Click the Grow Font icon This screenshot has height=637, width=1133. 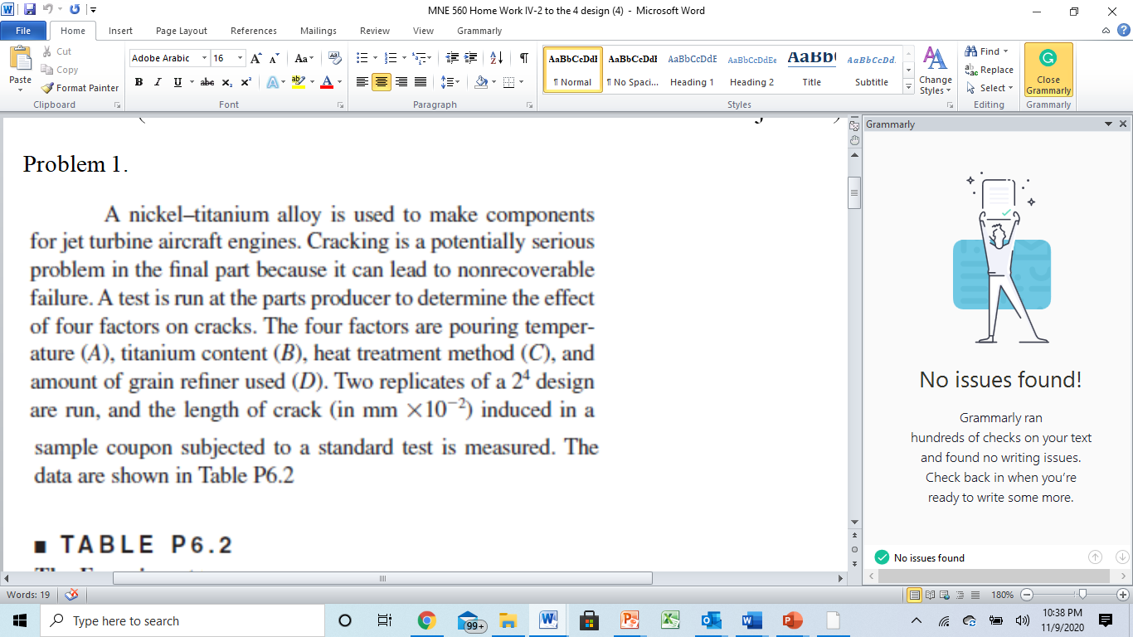[256, 58]
